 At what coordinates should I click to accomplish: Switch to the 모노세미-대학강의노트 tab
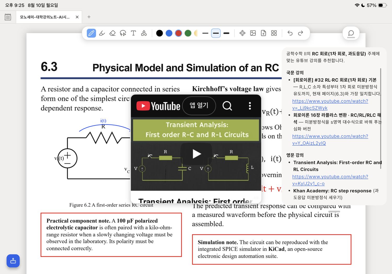click(45, 17)
